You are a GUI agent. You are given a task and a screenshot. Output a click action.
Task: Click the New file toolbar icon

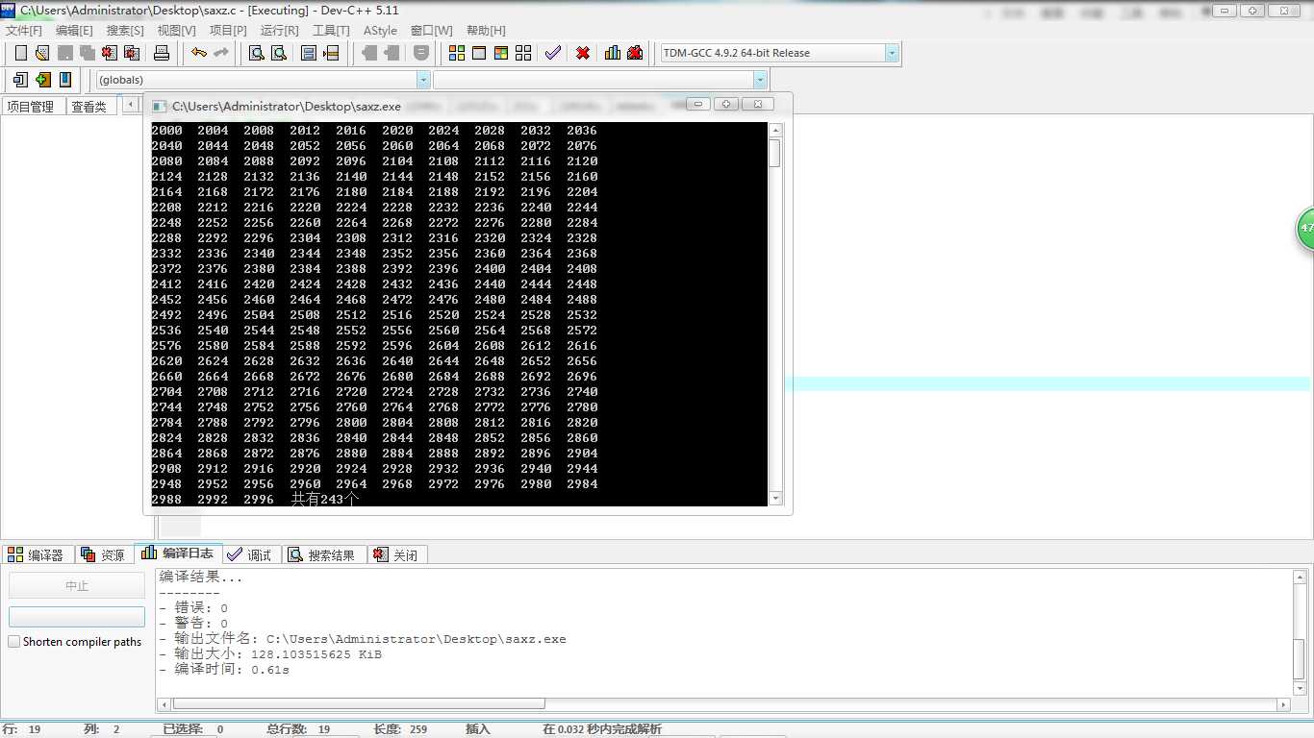tap(20, 53)
